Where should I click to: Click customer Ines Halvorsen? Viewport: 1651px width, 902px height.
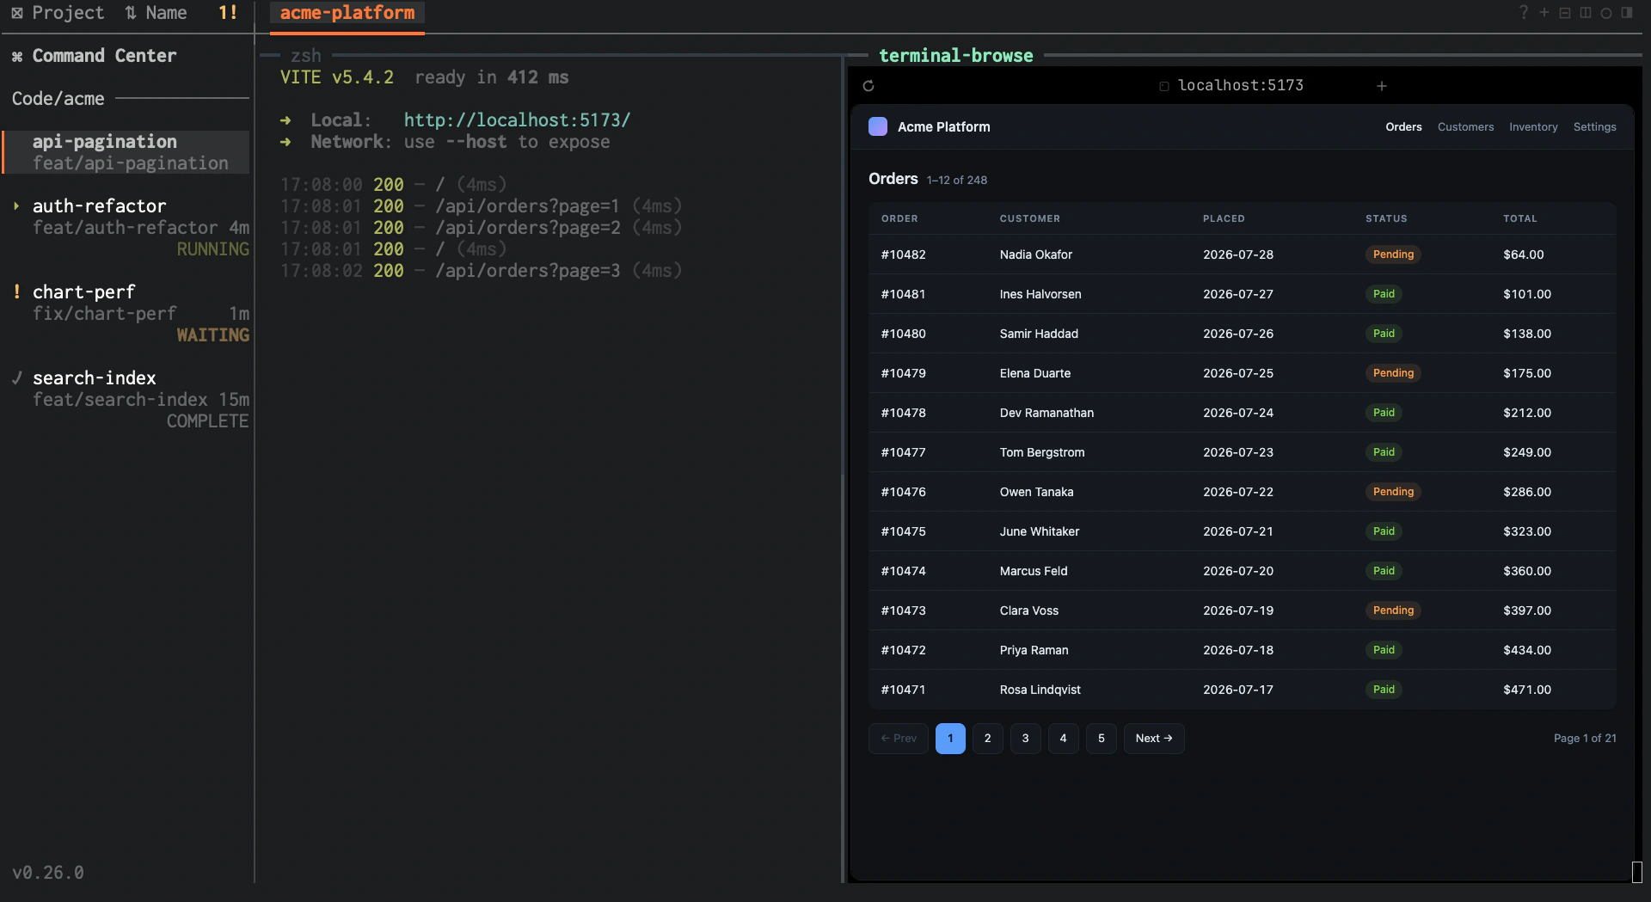tap(1040, 294)
